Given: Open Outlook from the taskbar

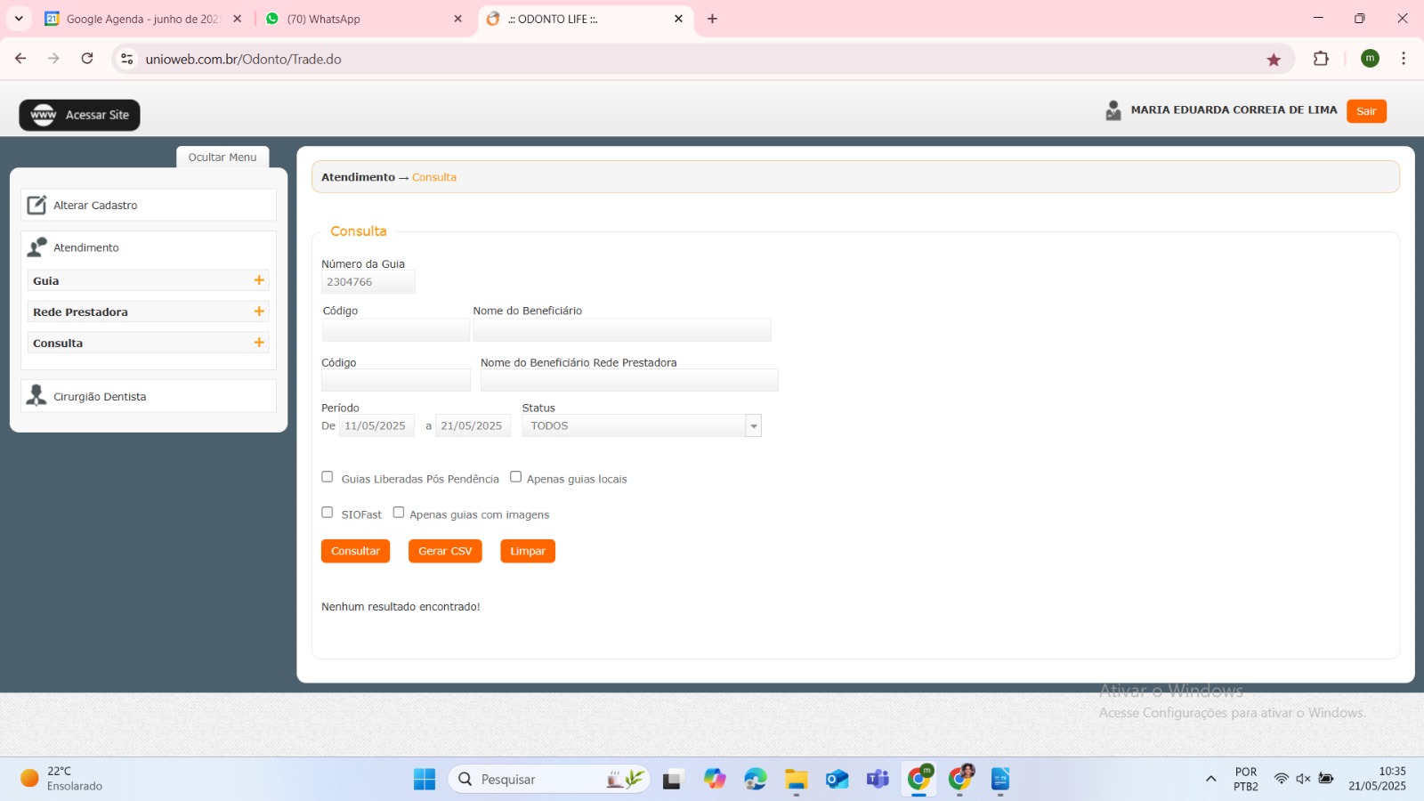Looking at the screenshot, I should tap(837, 780).
